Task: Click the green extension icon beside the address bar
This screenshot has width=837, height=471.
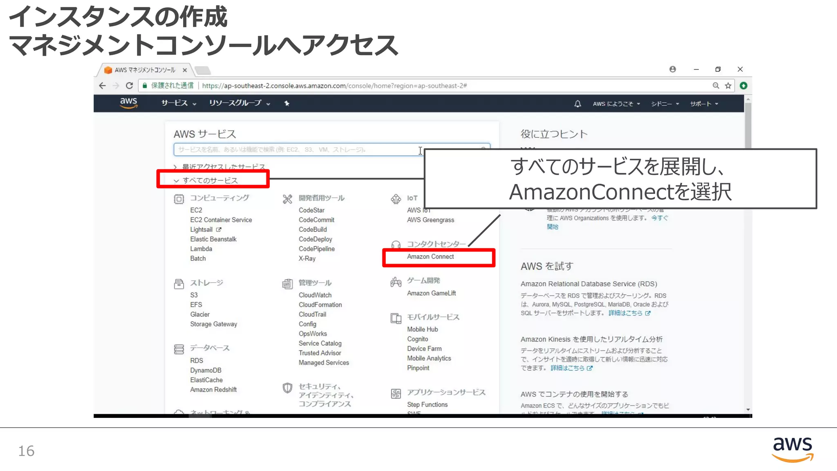Action: click(x=743, y=85)
